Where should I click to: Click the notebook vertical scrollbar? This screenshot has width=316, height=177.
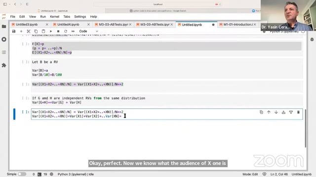pos(305,128)
